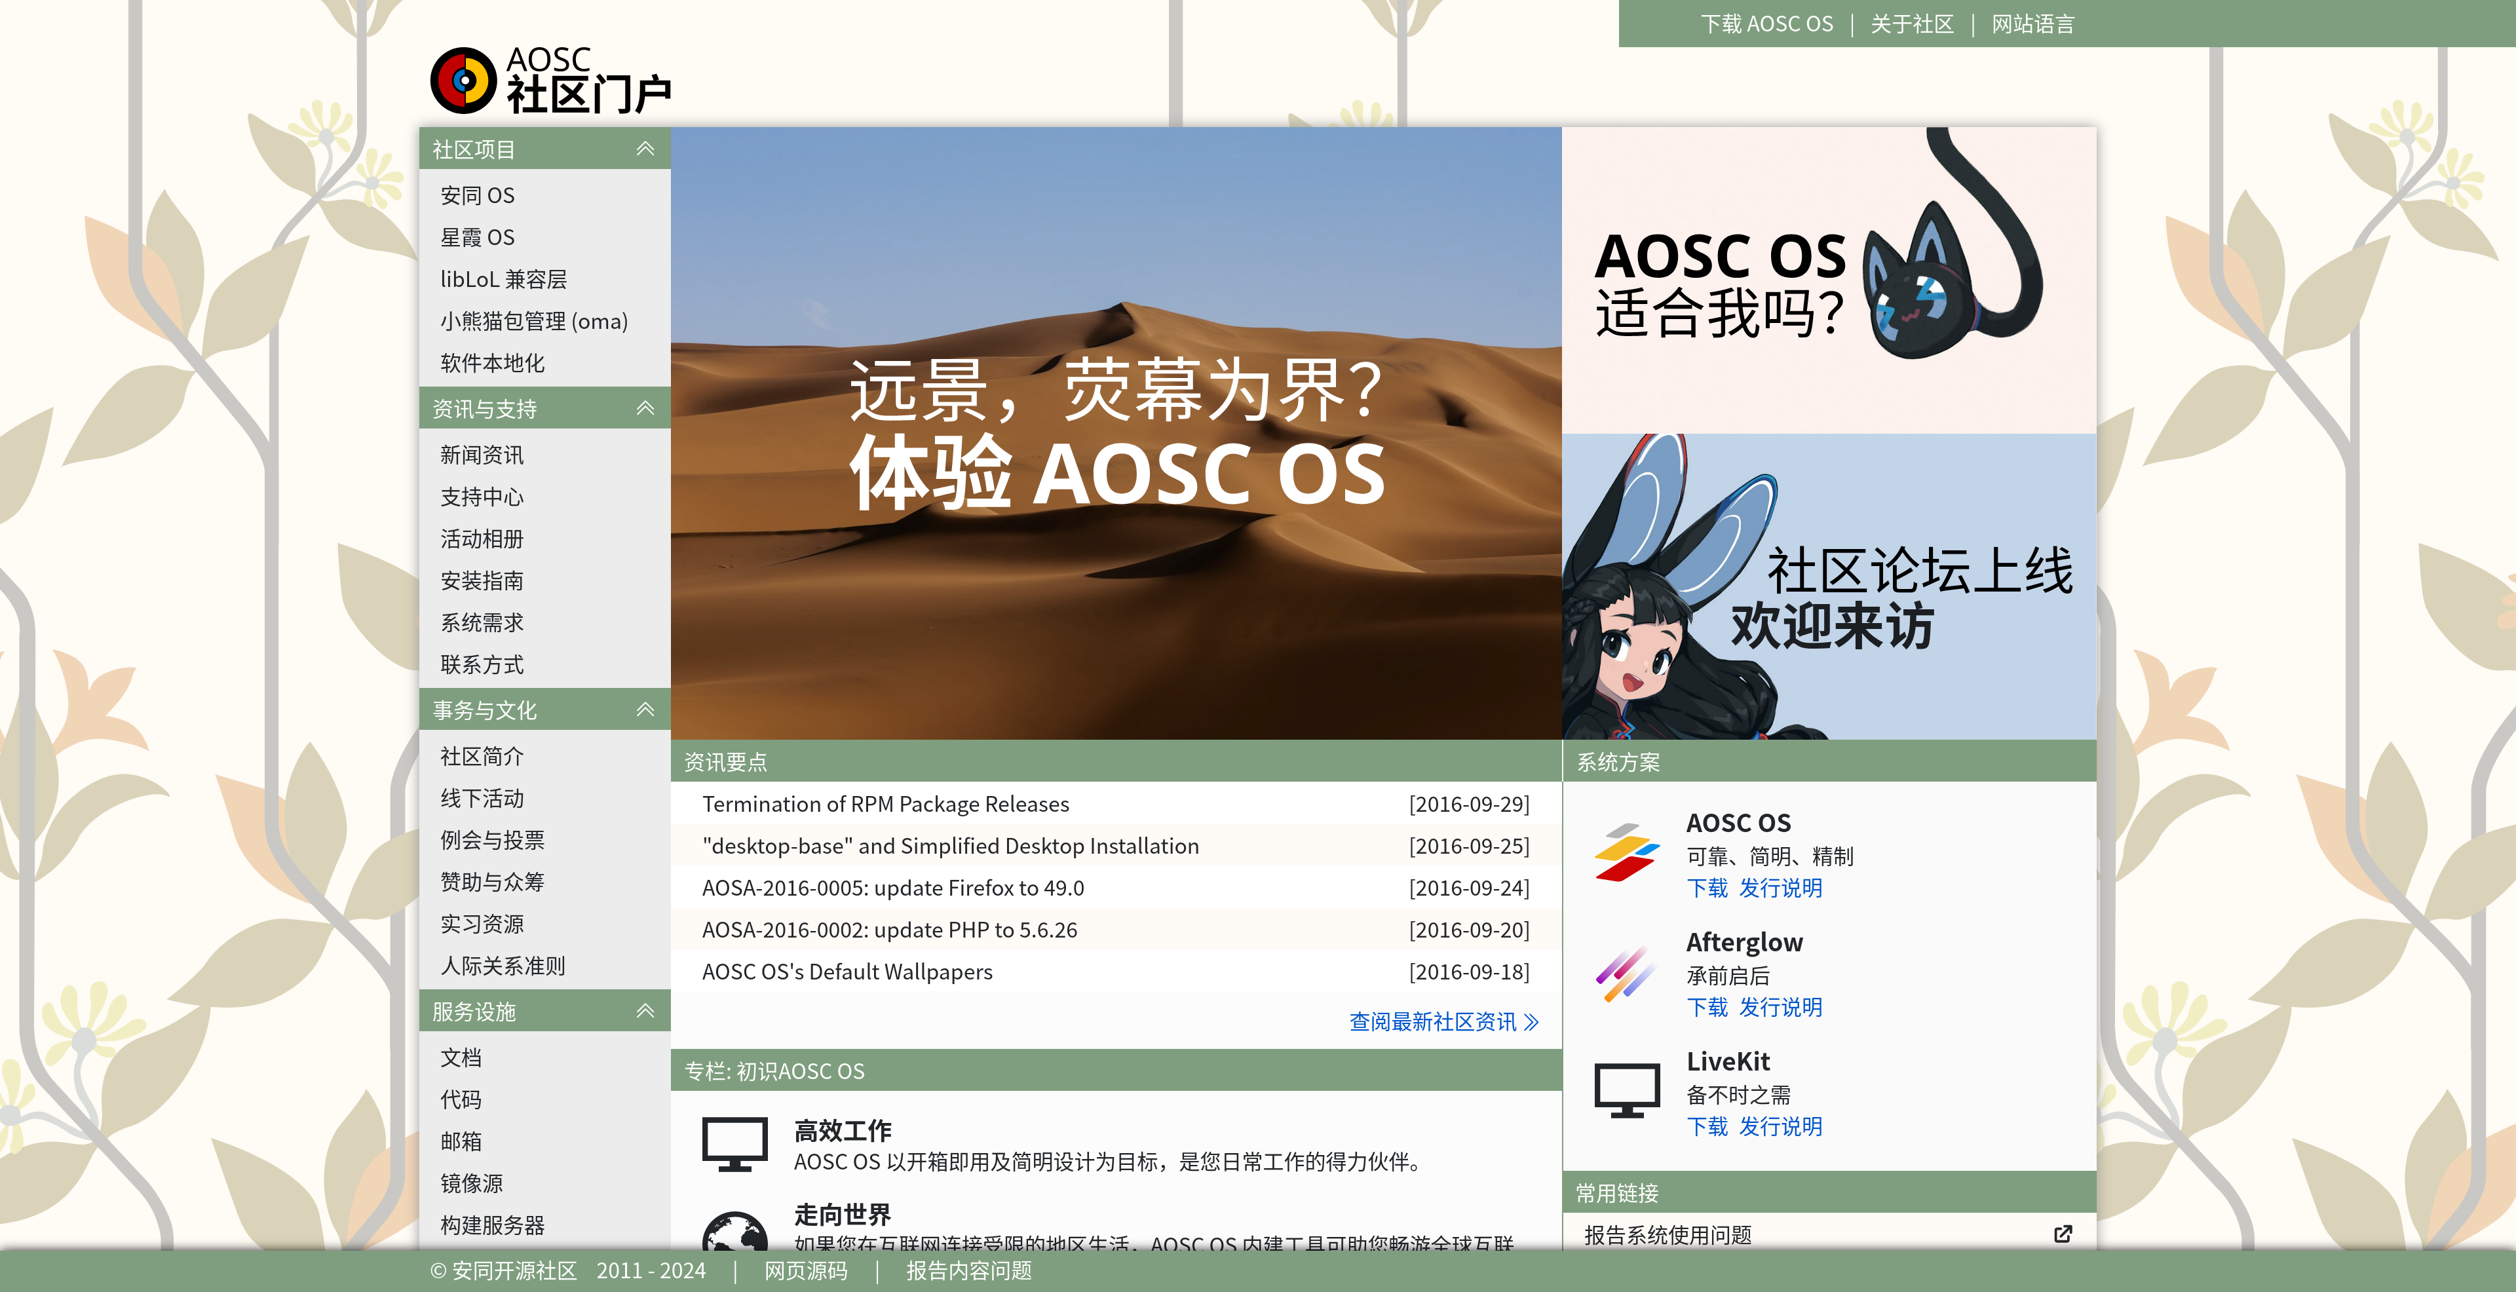This screenshot has width=2516, height=1292.
Task: Select 镜像源 in the sidebar
Action: click(472, 1183)
